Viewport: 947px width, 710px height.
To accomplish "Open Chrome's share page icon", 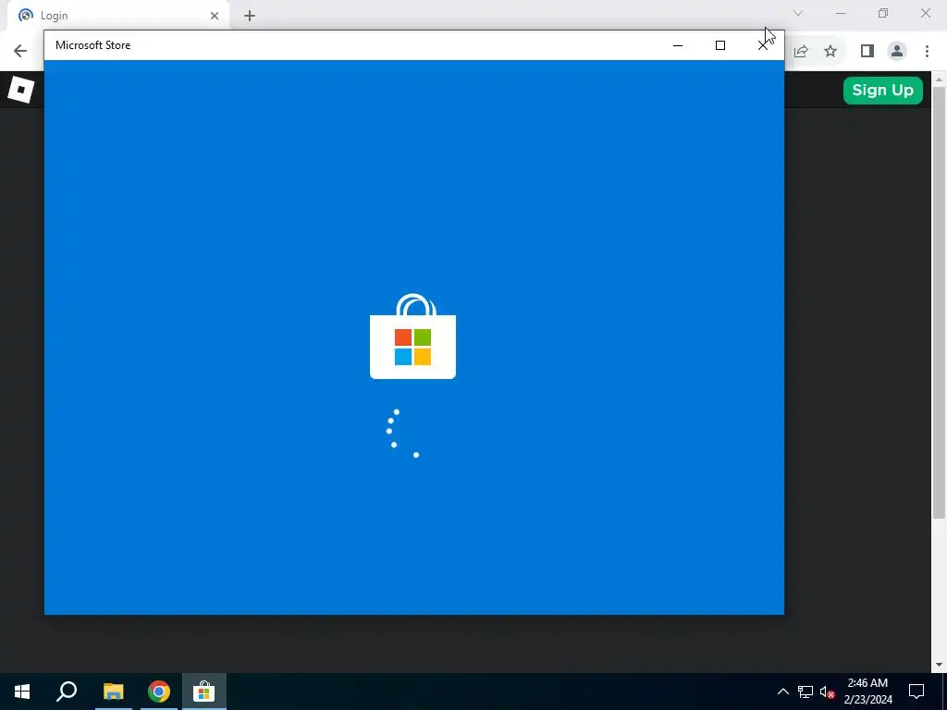I will click(801, 52).
